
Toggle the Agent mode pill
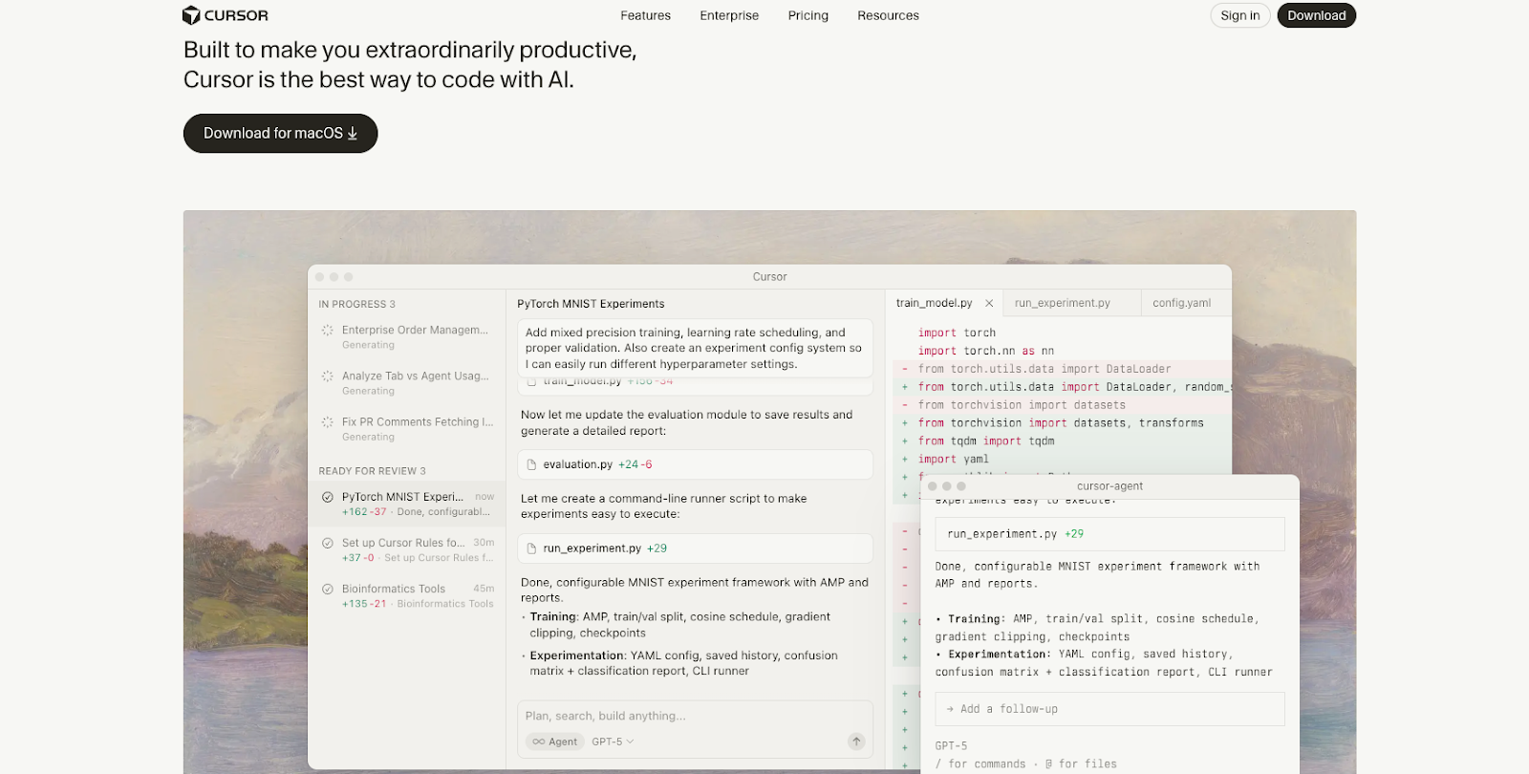click(555, 742)
